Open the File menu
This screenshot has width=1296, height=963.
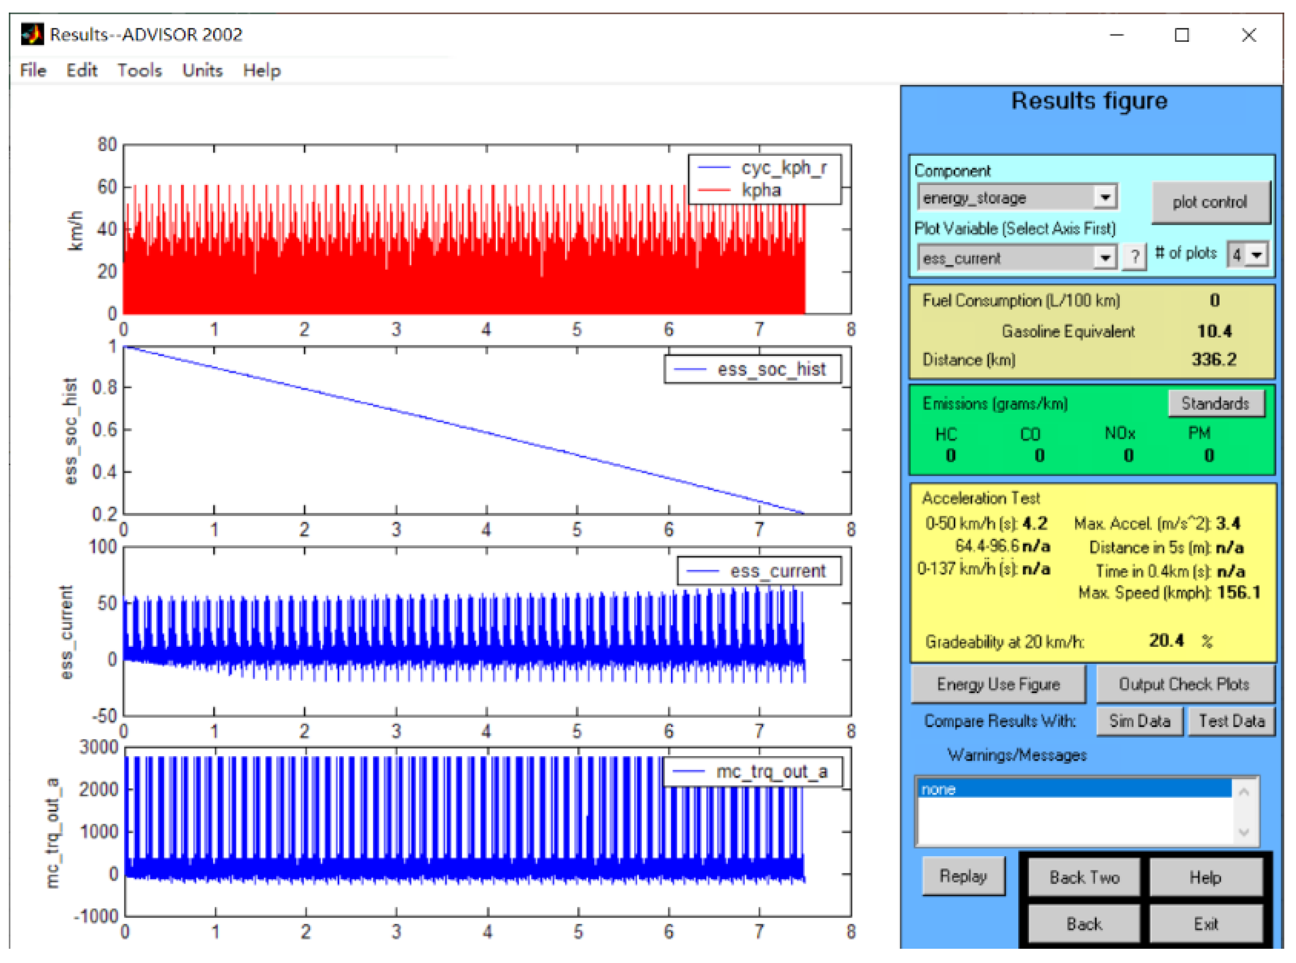pos(33,70)
